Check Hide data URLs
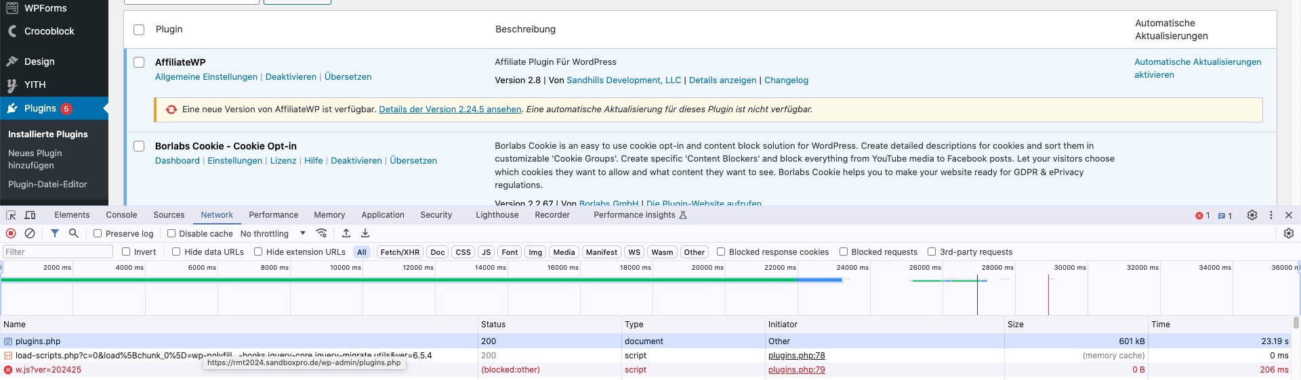 (x=176, y=252)
